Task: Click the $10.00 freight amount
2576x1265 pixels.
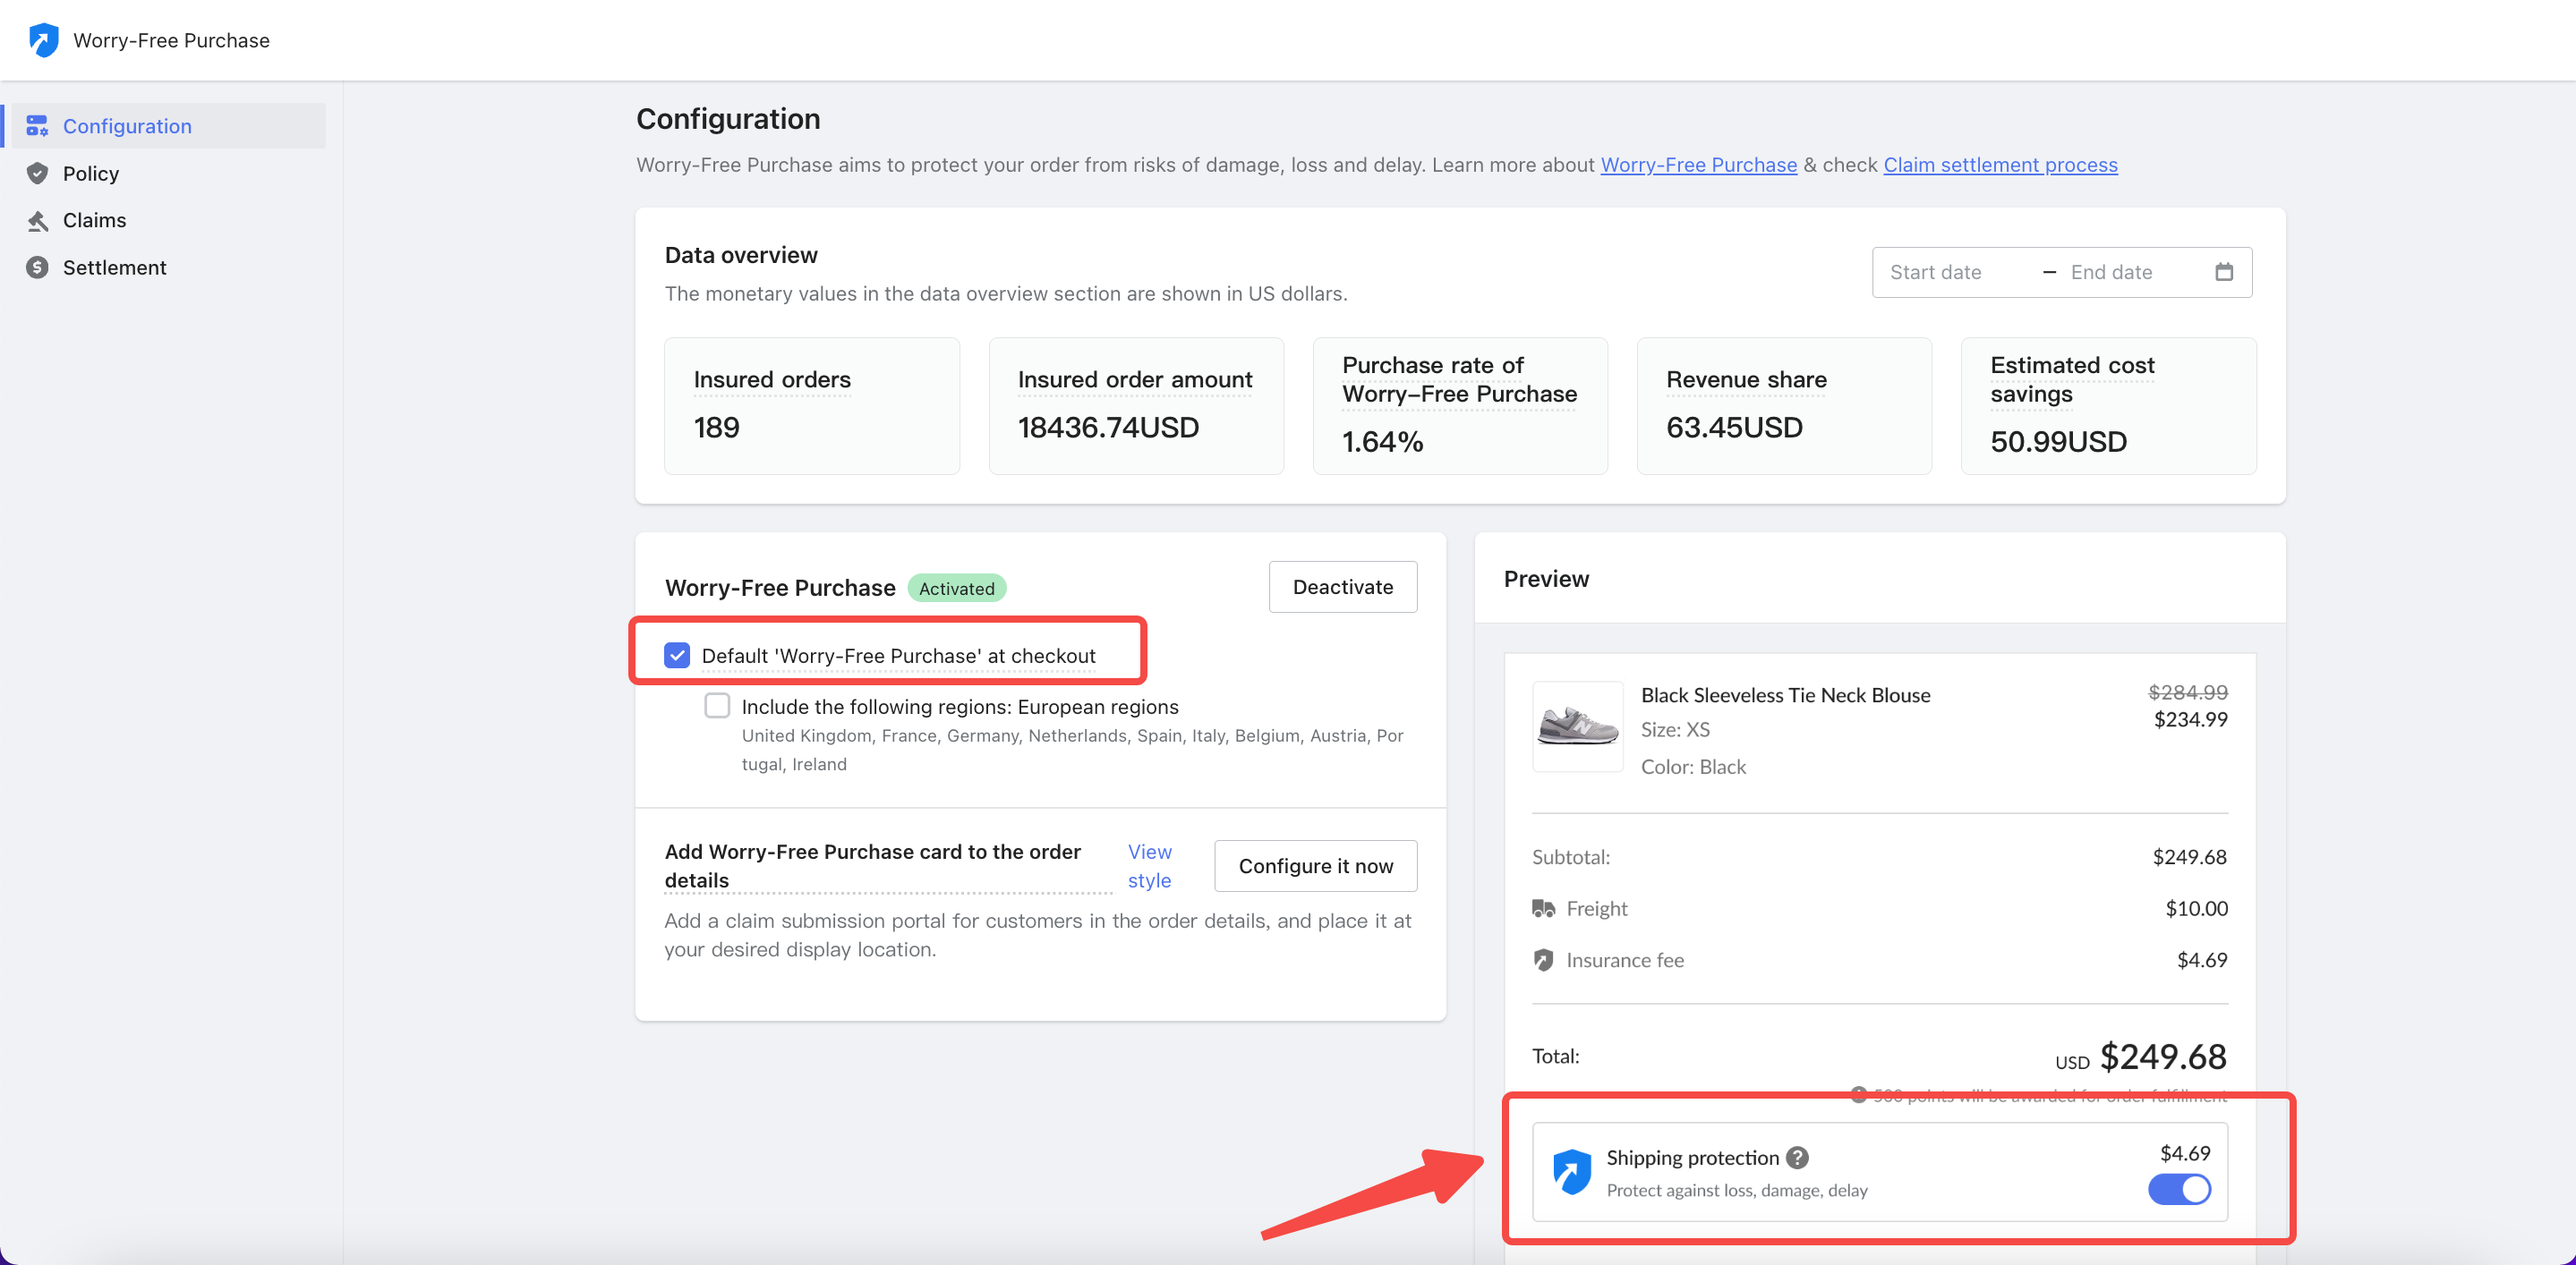Action: click(x=2196, y=908)
